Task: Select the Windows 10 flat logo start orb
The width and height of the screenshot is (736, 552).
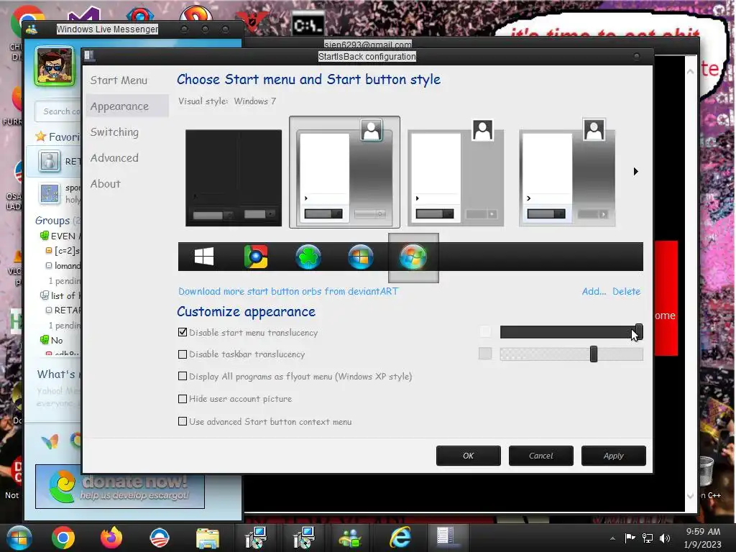Action: 203,257
